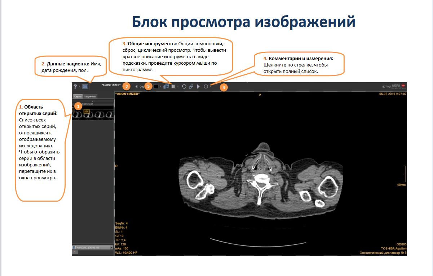Click the TOSHIBA Aquilion label
Image resolution: width=433 pixels, height=276 pixels.
[x=394, y=248]
